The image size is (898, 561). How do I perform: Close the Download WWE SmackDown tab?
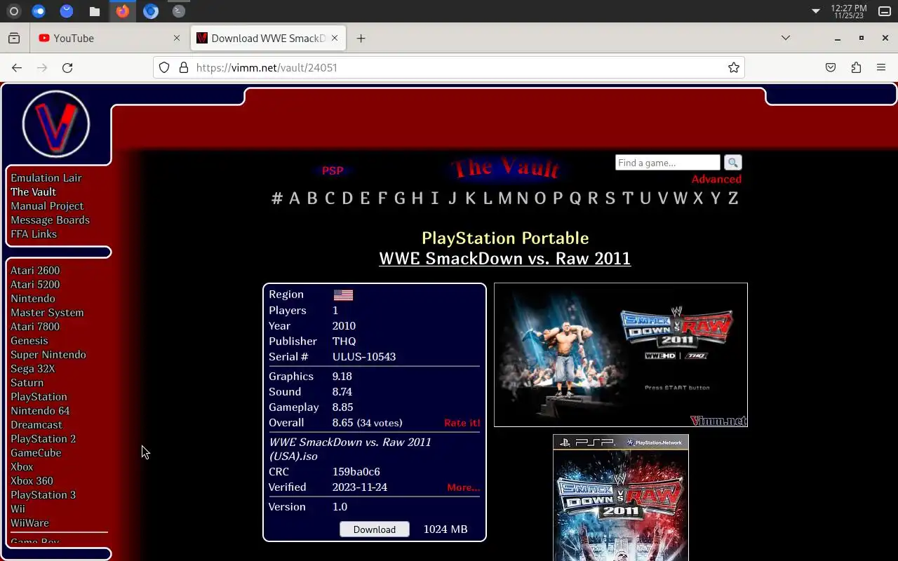point(335,39)
